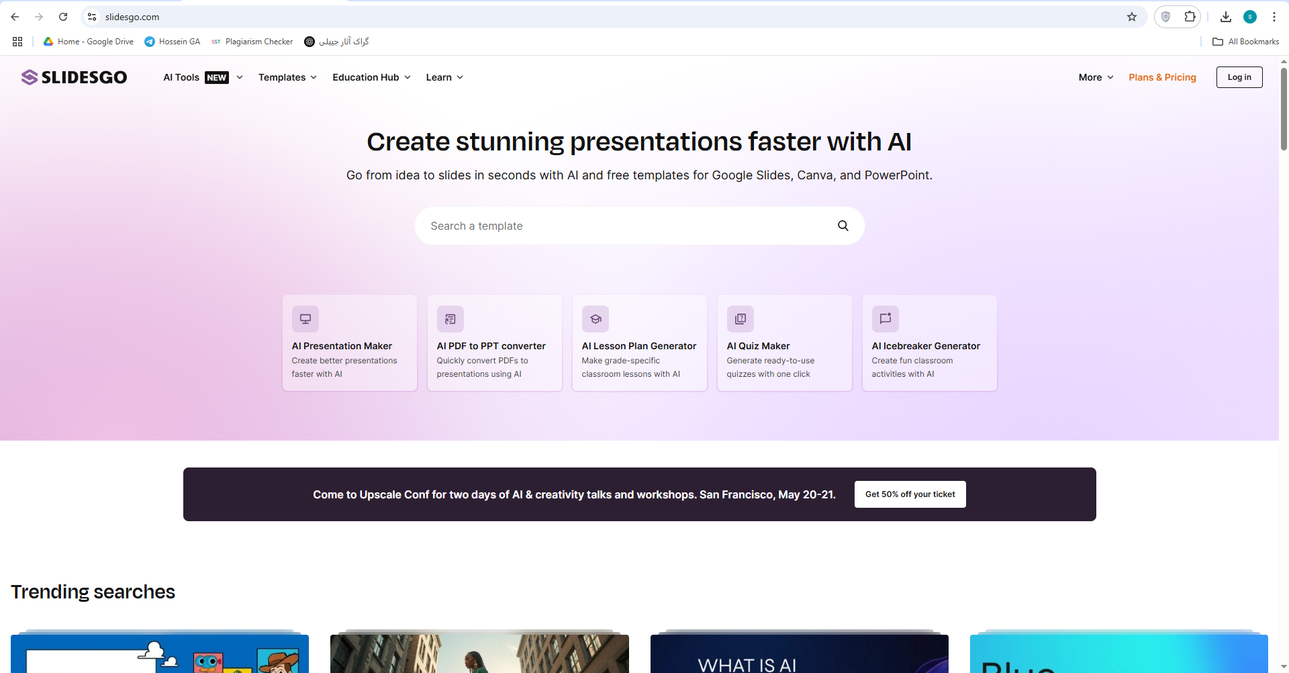1289x673 pixels.
Task: Expand the Learn chevron
Action: pyautogui.click(x=460, y=77)
